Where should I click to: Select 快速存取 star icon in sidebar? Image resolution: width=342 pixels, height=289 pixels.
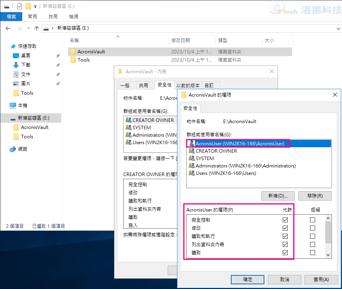(13, 46)
